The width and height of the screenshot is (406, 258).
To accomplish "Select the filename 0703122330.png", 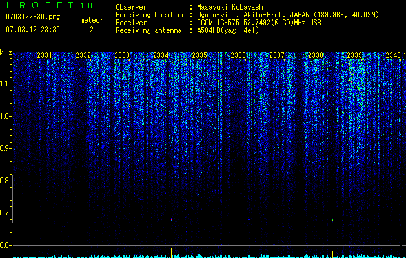I will pyautogui.click(x=33, y=17).
